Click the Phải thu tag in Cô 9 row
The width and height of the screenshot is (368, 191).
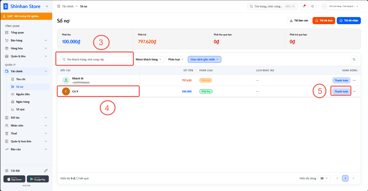point(206,92)
